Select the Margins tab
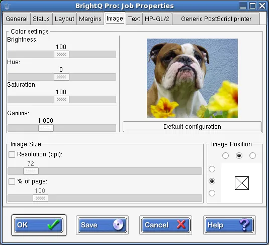Viewport: 269px width, 245px height. tap(90, 19)
